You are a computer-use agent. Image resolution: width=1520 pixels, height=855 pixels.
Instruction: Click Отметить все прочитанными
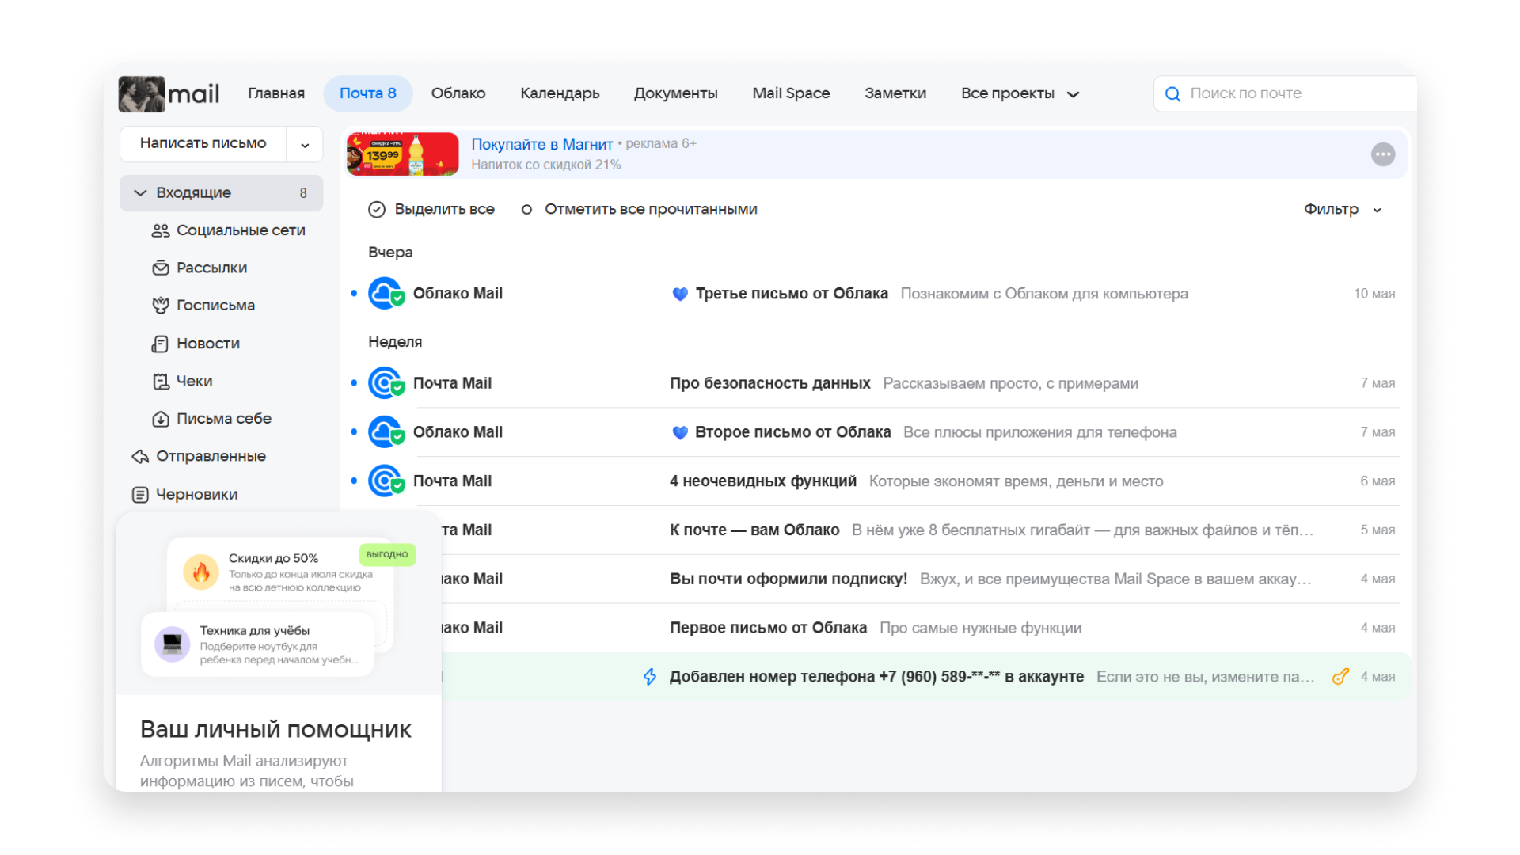[640, 209]
